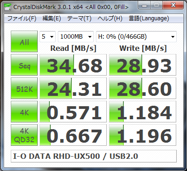Screen dimensions: 187x171
Task: Open the テーマ(T) menu
Action: point(79,18)
